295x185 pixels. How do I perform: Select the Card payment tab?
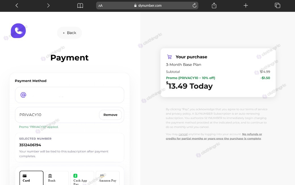click(32, 178)
